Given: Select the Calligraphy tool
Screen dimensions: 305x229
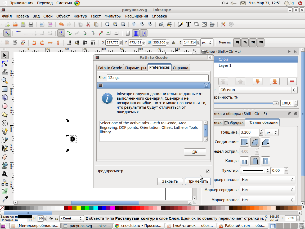Looking at the screenshot, I should [5, 148].
